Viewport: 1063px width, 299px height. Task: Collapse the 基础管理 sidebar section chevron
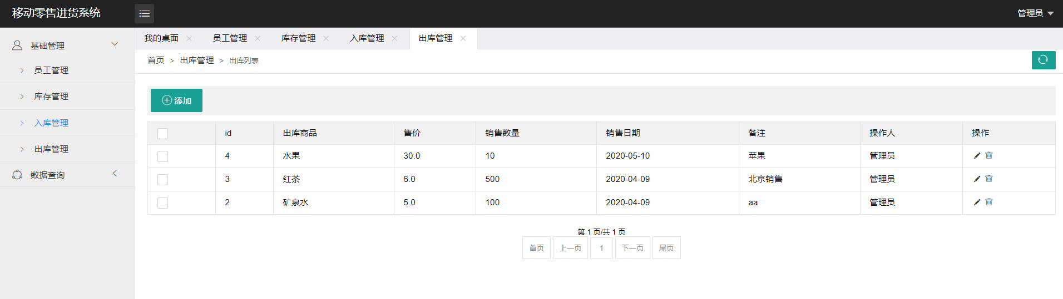click(115, 44)
